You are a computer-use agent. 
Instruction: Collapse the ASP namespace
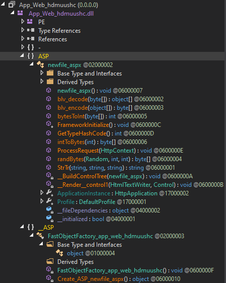22,55
